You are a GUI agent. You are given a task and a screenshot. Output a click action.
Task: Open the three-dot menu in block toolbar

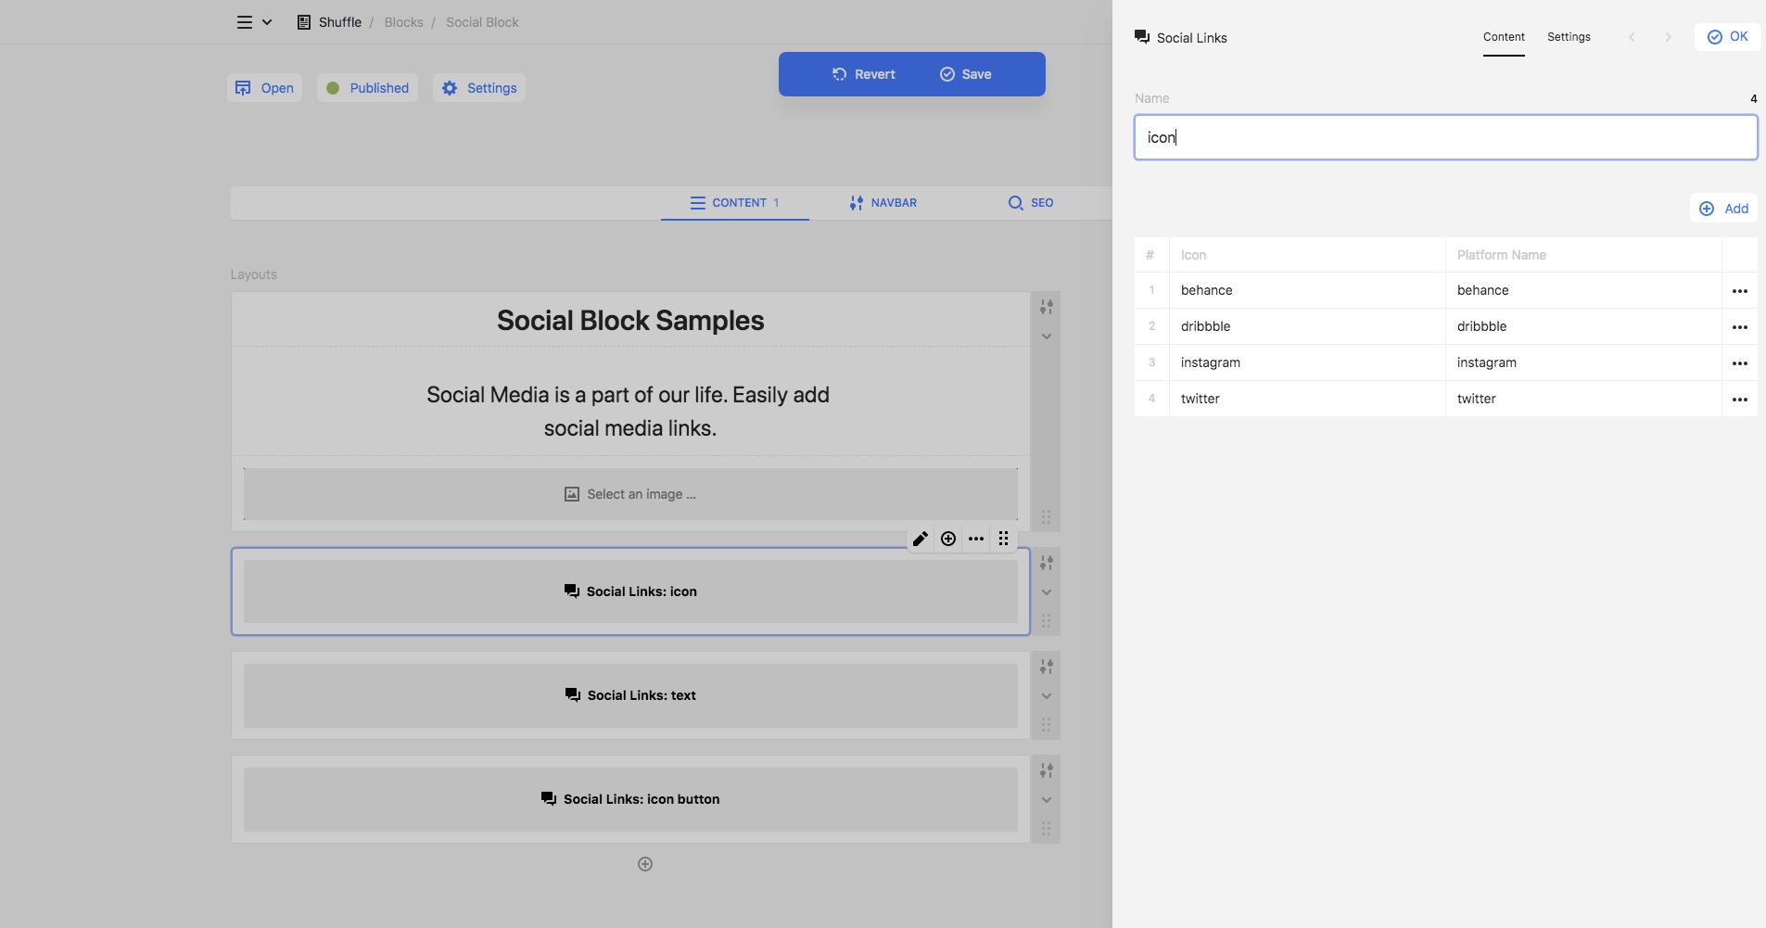(x=976, y=539)
